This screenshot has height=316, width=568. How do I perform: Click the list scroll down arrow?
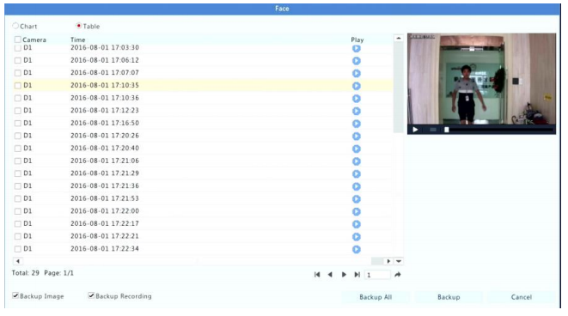(x=399, y=261)
